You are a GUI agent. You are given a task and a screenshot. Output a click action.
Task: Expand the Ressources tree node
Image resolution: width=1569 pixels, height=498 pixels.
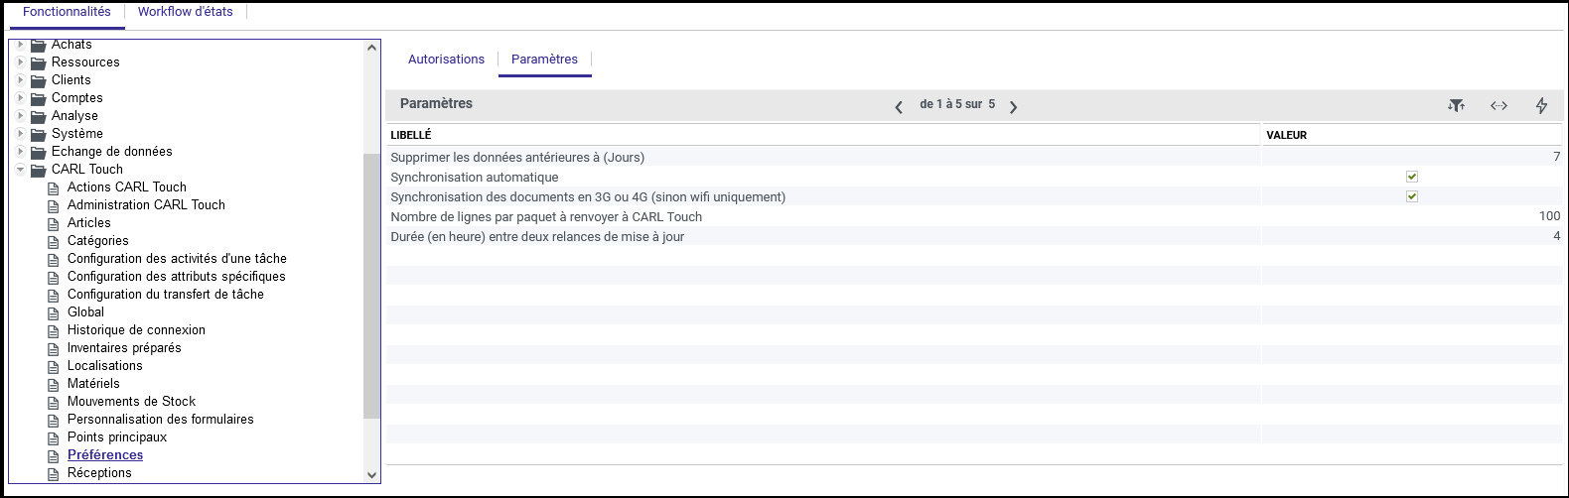(20, 62)
